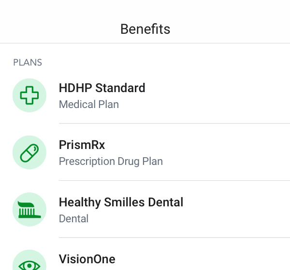Select the Dental subtitle text

pos(73,219)
